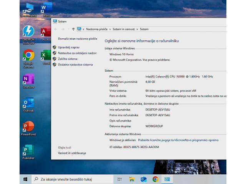Screen dimensions: 246x184
Task: Open Outlook from the taskbar
Action: click(143, 179)
